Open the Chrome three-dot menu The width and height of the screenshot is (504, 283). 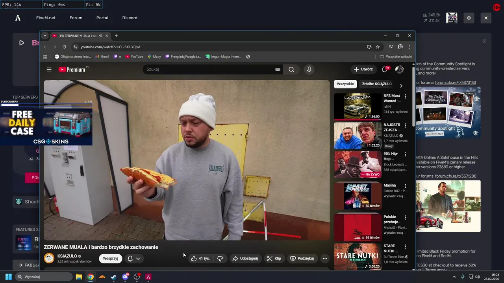click(409, 47)
